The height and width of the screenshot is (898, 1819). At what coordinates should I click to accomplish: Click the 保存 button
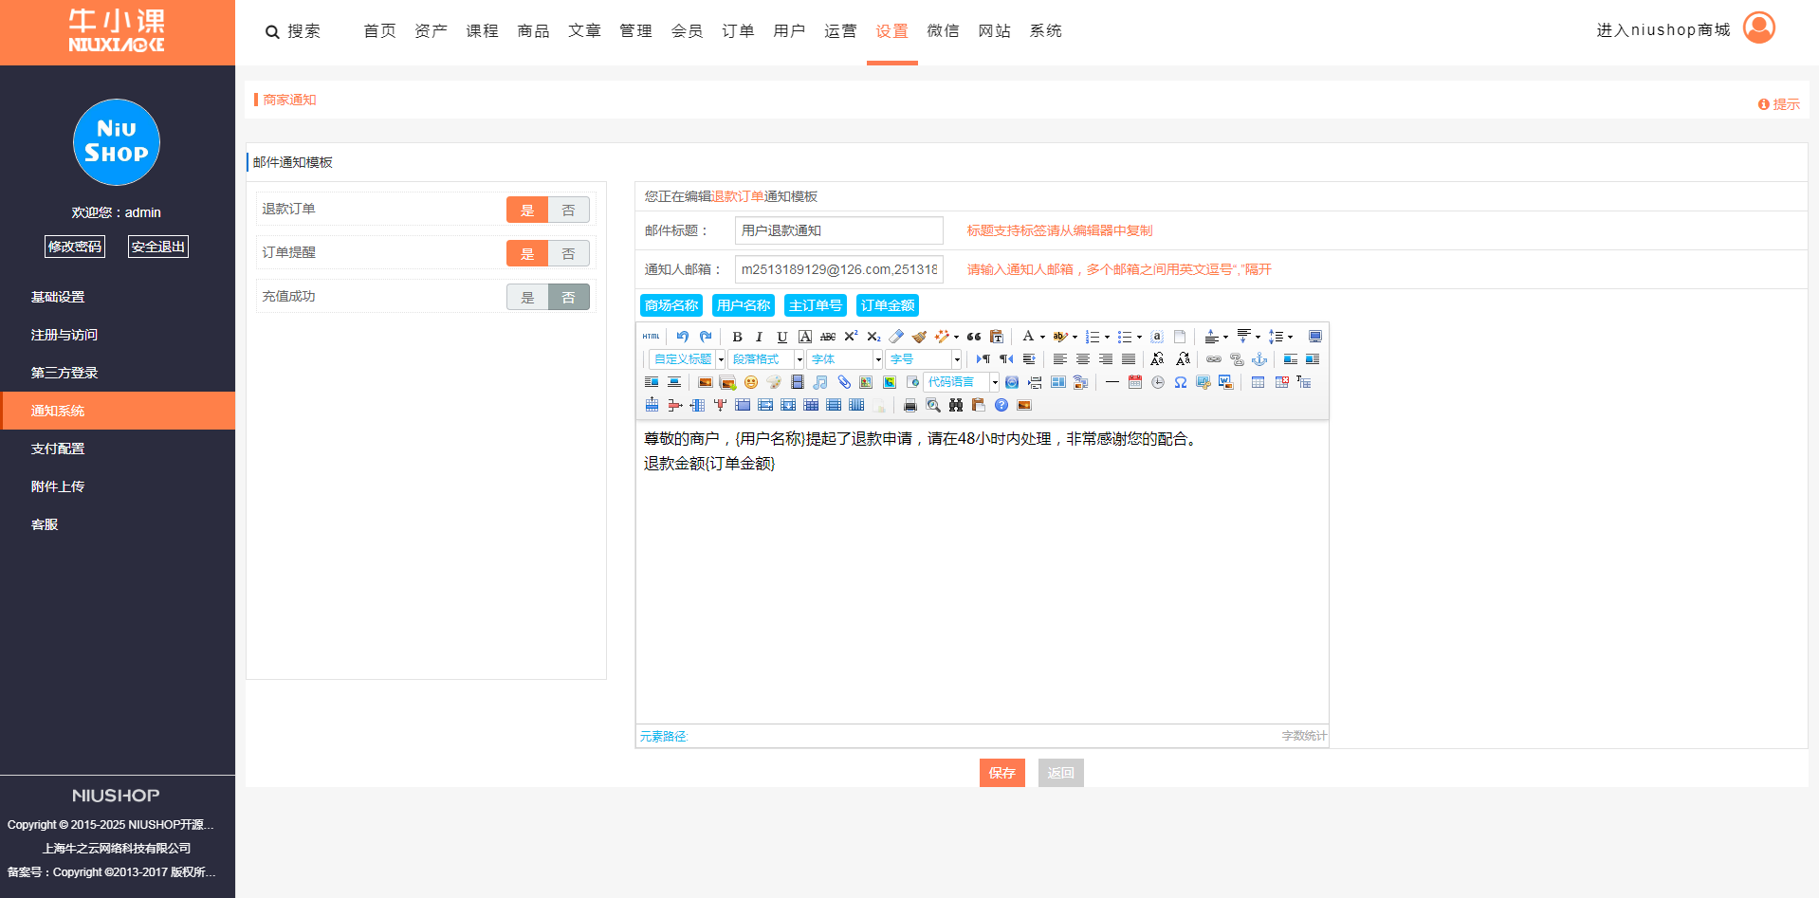(1001, 773)
